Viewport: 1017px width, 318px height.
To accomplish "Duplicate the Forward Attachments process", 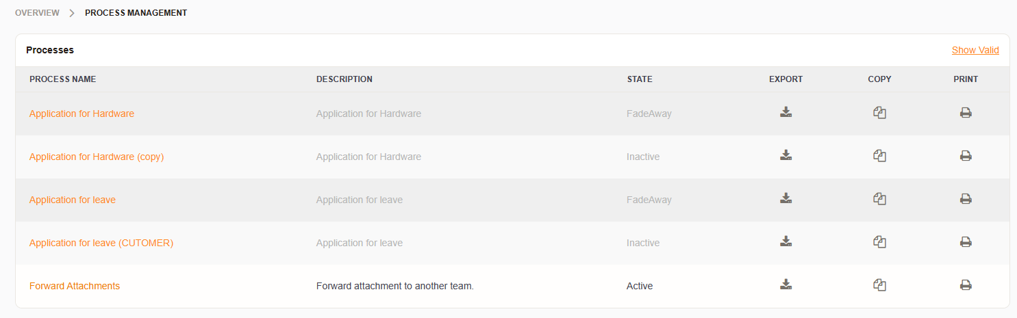I will pyautogui.click(x=879, y=285).
